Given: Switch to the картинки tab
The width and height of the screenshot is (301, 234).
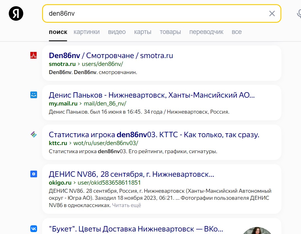Looking at the screenshot, I should (x=86, y=32).
